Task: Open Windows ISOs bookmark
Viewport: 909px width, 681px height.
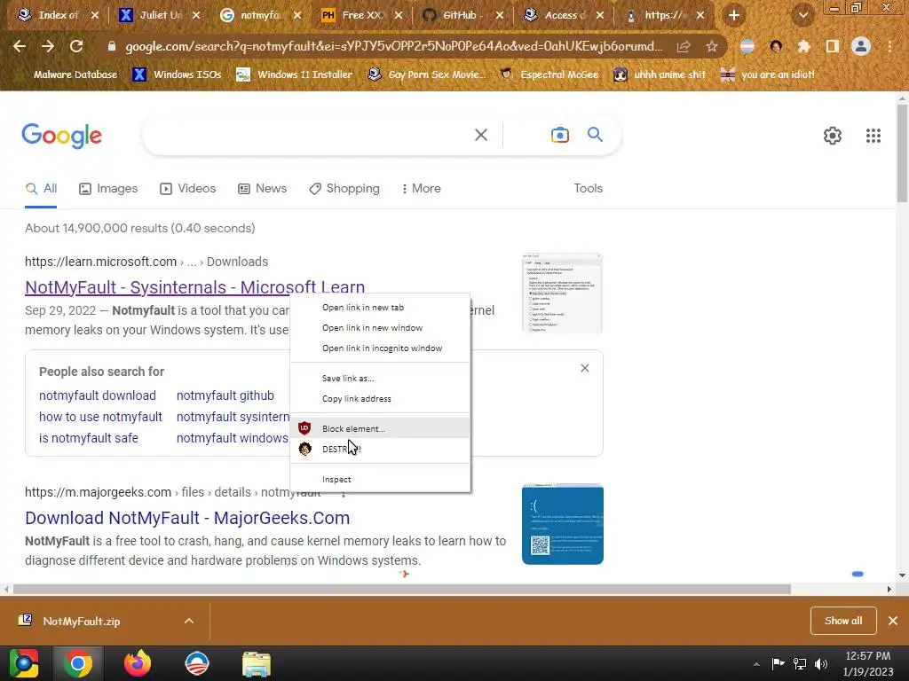Action: click(x=178, y=74)
